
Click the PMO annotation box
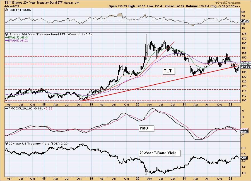pos(146,128)
